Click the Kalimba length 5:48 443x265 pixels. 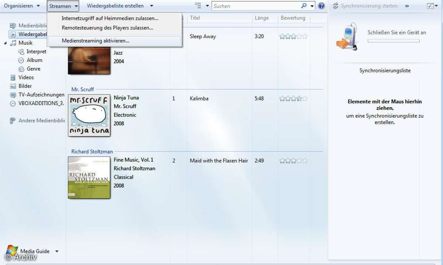tap(259, 99)
